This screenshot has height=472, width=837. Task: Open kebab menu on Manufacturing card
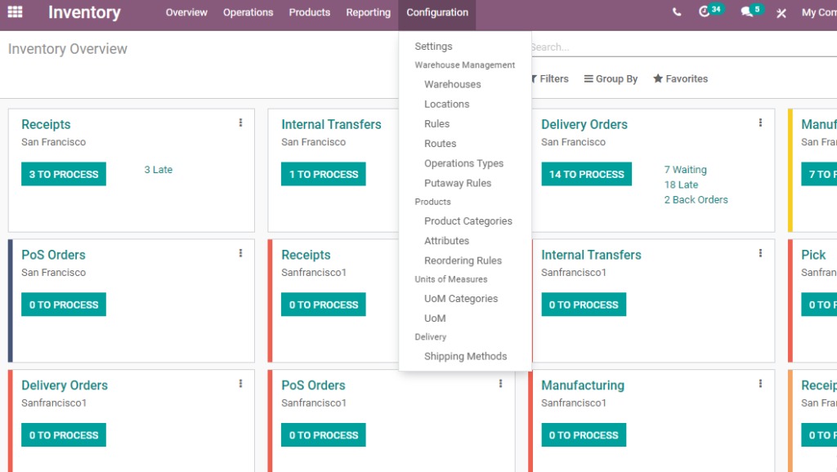click(x=760, y=384)
